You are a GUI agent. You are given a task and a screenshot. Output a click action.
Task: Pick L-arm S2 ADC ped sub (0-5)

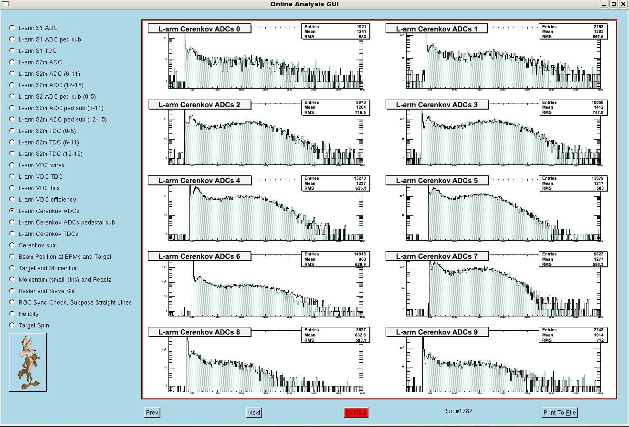12,97
